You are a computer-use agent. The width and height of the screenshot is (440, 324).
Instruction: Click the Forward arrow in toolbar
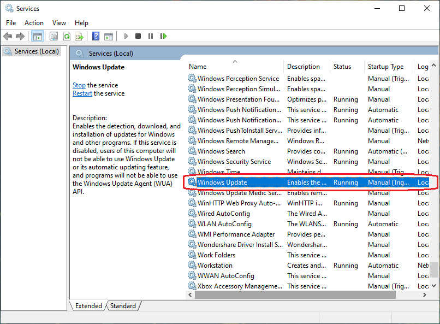tap(20, 36)
